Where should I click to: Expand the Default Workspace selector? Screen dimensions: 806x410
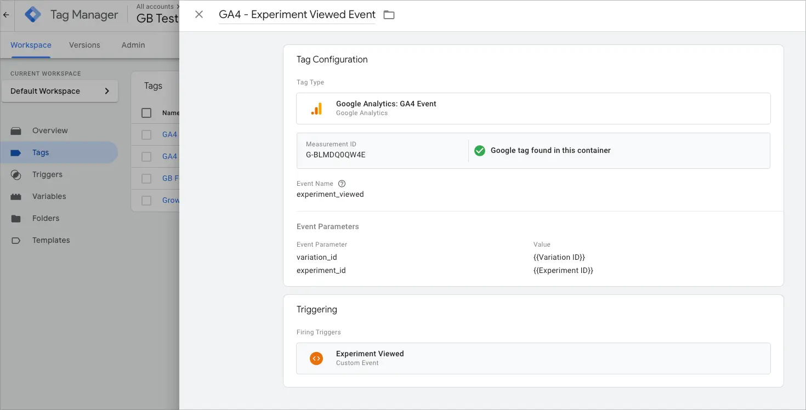click(x=60, y=91)
